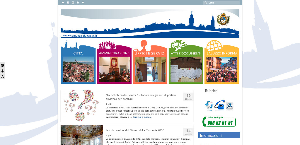Click the www.comune.saluzzo.cn.it banner text

(x=80, y=35)
